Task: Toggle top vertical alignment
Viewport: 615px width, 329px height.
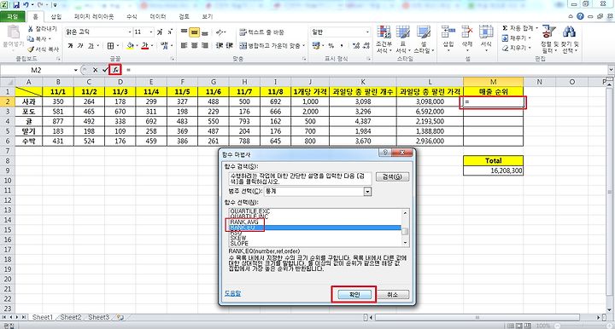Action: 184,32
